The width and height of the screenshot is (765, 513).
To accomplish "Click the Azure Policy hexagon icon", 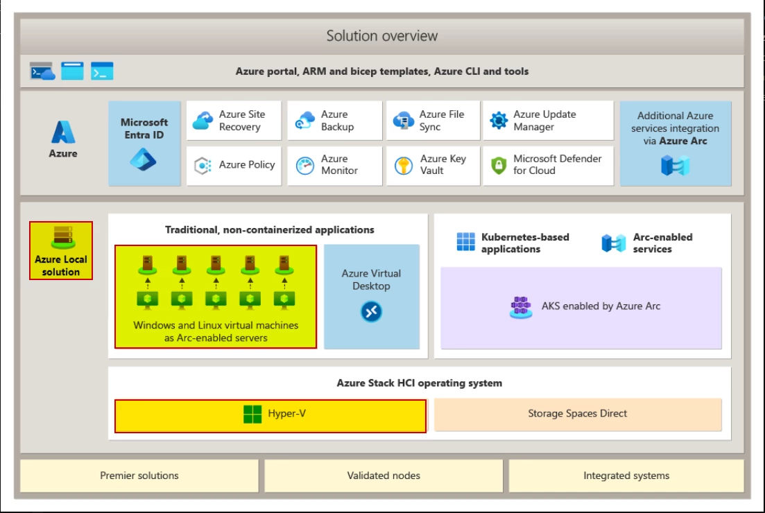I will tap(203, 166).
